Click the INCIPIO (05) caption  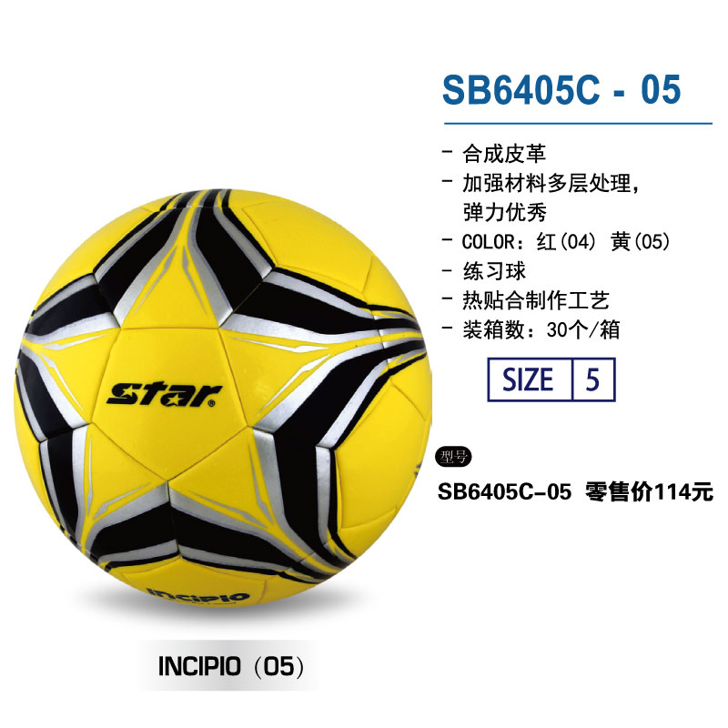231,666
